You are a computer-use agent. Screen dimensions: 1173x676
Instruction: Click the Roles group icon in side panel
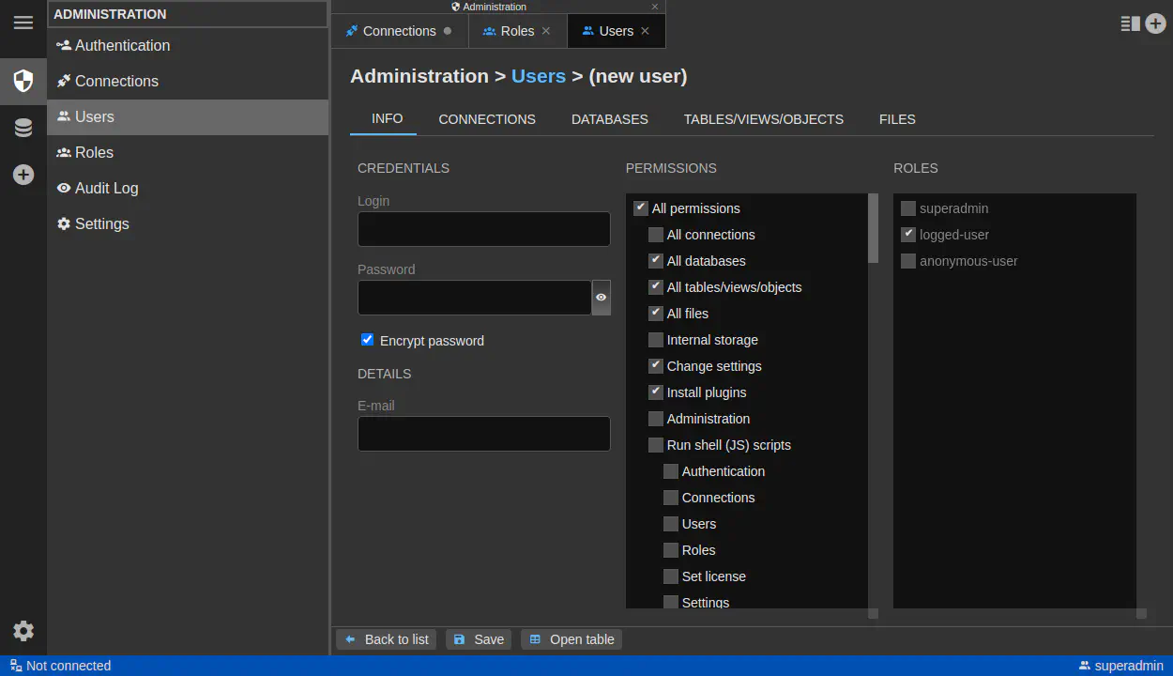tap(64, 152)
